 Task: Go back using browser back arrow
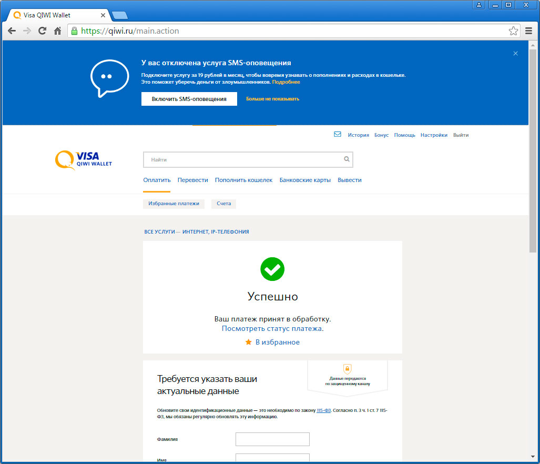click(x=12, y=31)
